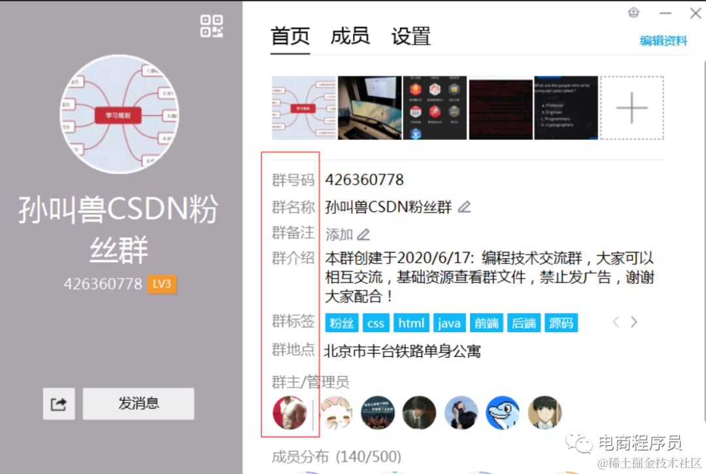Image resolution: width=706 pixels, height=474 pixels.
Task: Select the 粉丝 tag
Action: (342, 323)
